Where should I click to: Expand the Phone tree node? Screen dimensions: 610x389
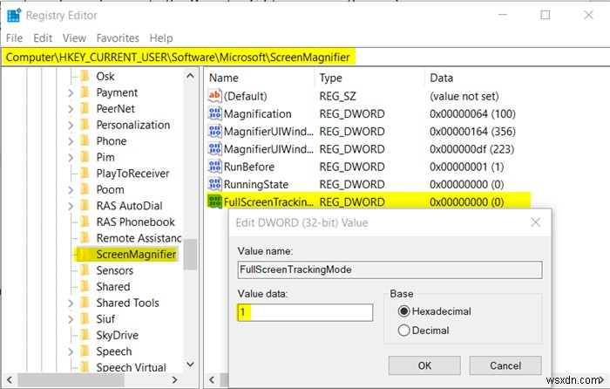coord(71,141)
